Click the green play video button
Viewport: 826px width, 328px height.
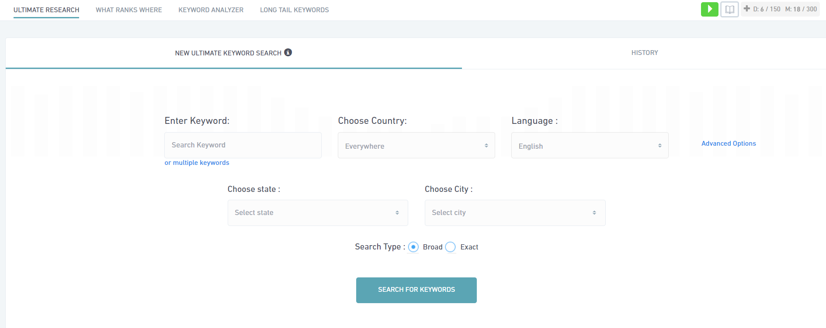[709, 9]
